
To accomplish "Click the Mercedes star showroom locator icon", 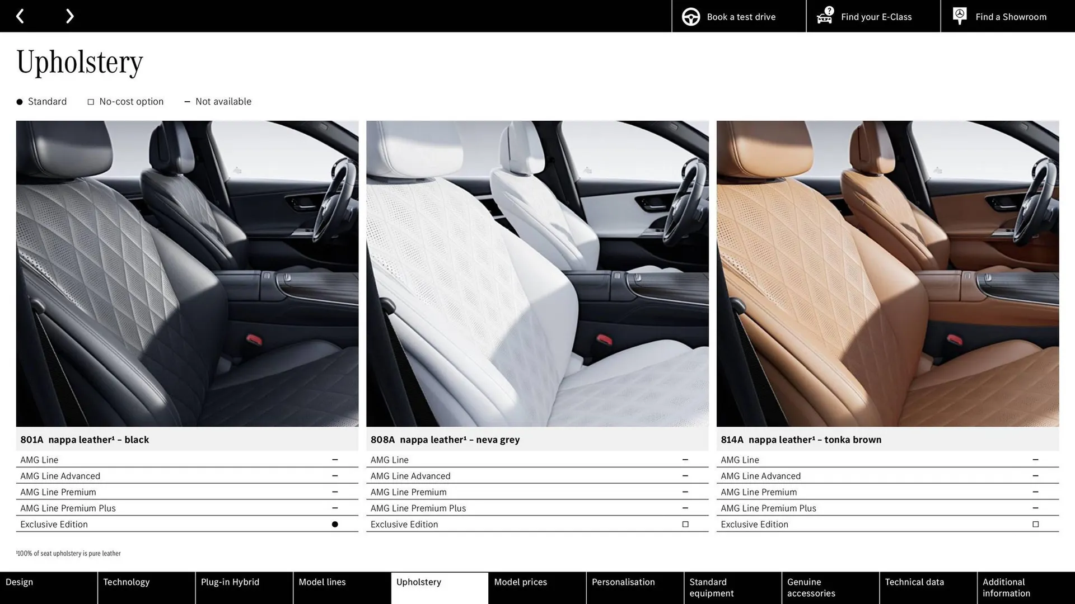I will pyautogui.click(x=960, y=15).
